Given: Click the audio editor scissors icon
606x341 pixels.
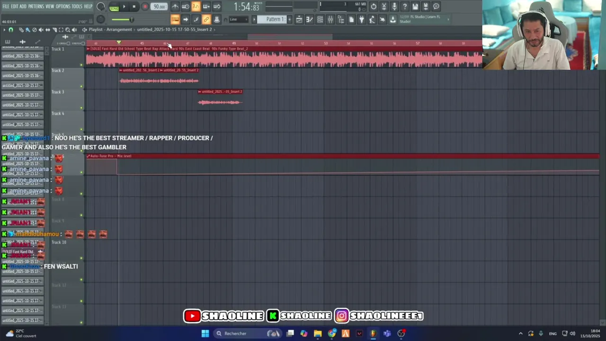Looking at the screenshot, I should click(x=384, y=7).
